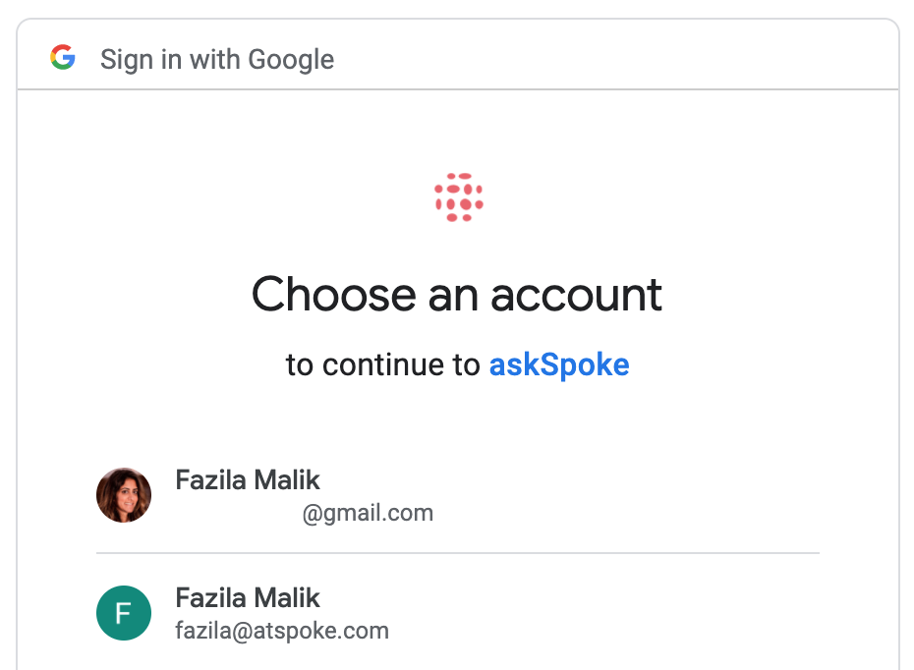914x670 pixels.
Task: Click the letter F inside the green circle
Action: point(123,613)
